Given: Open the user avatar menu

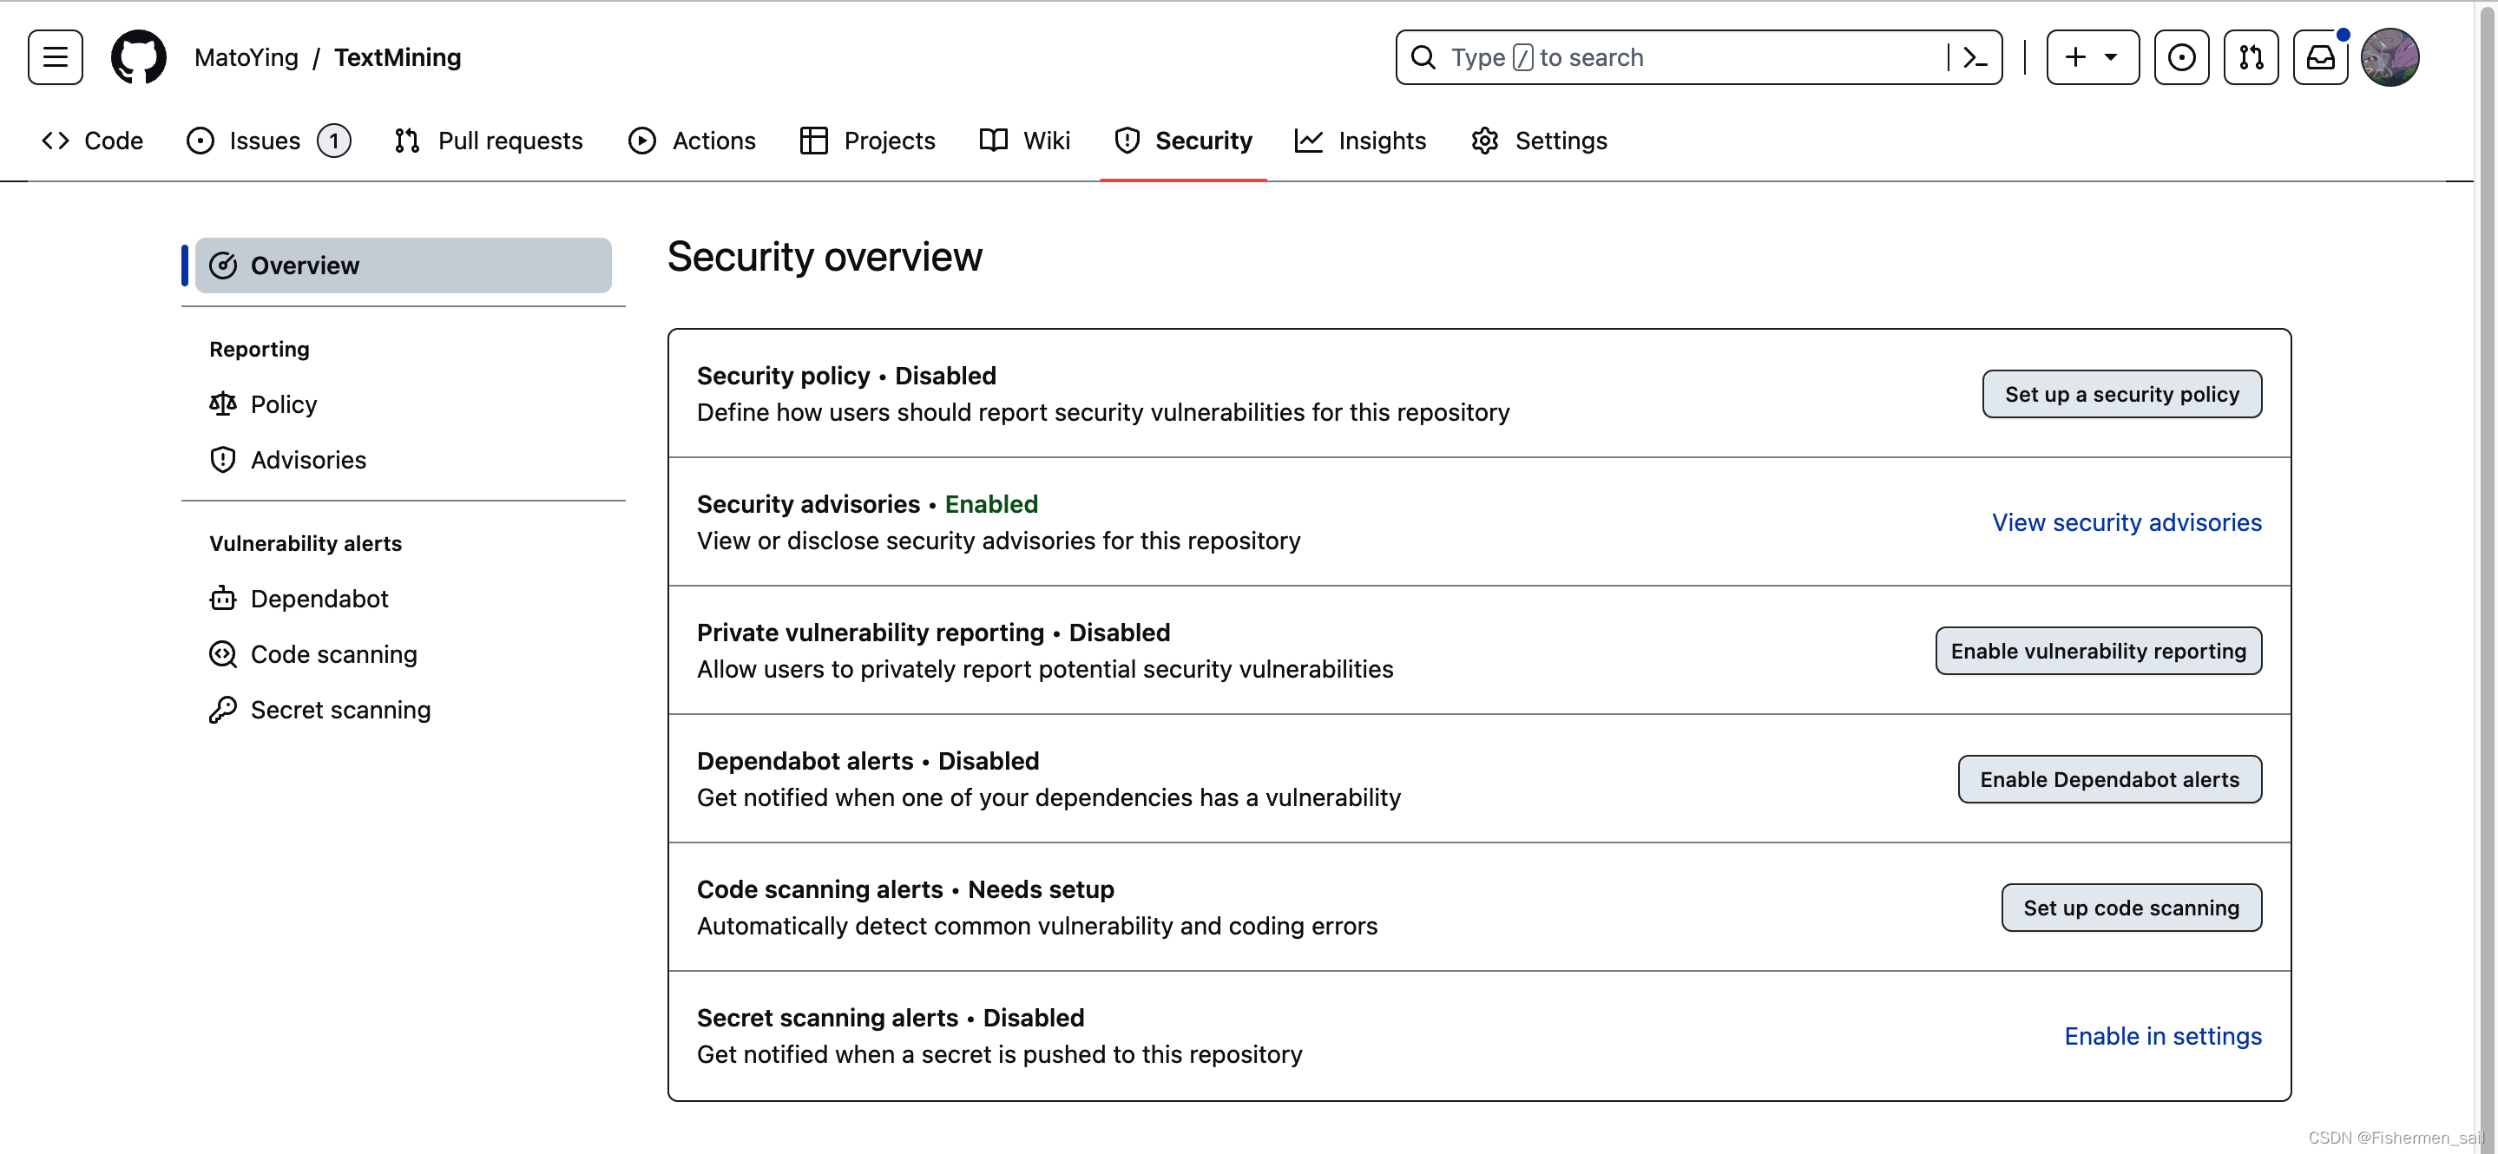Looking at the screenshot, I should 2390,57.
